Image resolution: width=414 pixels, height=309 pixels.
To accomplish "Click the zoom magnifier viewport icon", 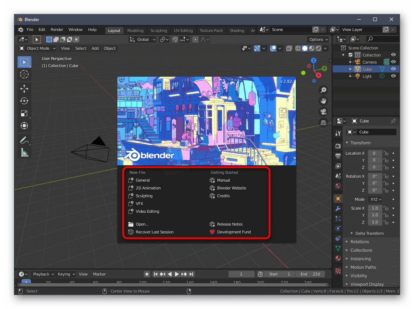I will 323,90.
